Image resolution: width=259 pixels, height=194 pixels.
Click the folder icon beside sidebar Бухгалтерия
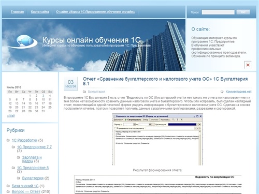(x=19, y=178)
